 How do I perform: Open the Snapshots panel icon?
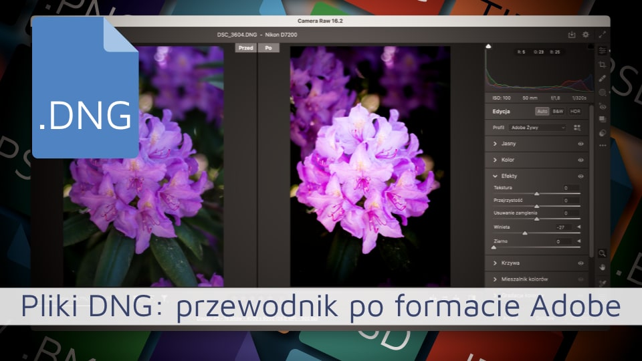pyautogui.click(x=603, y=119)
